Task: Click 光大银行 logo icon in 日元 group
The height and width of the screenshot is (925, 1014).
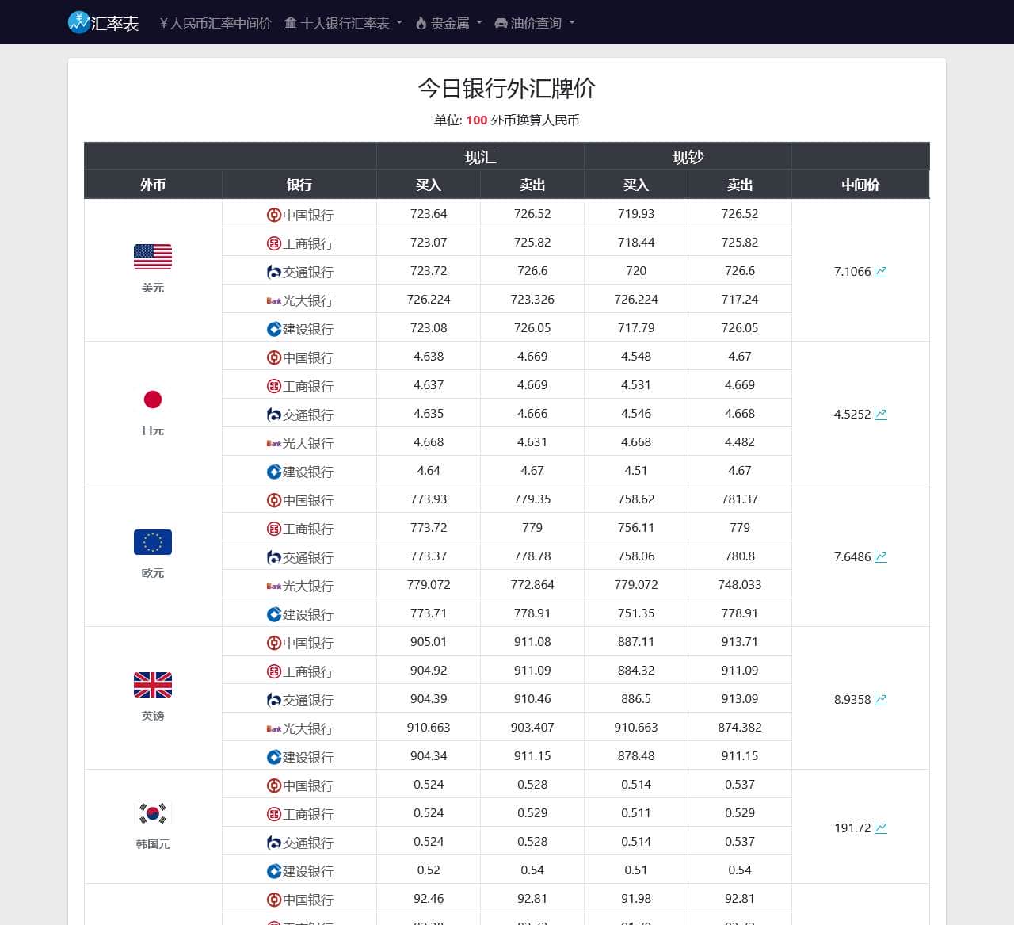Action: (x=274, y=443)
